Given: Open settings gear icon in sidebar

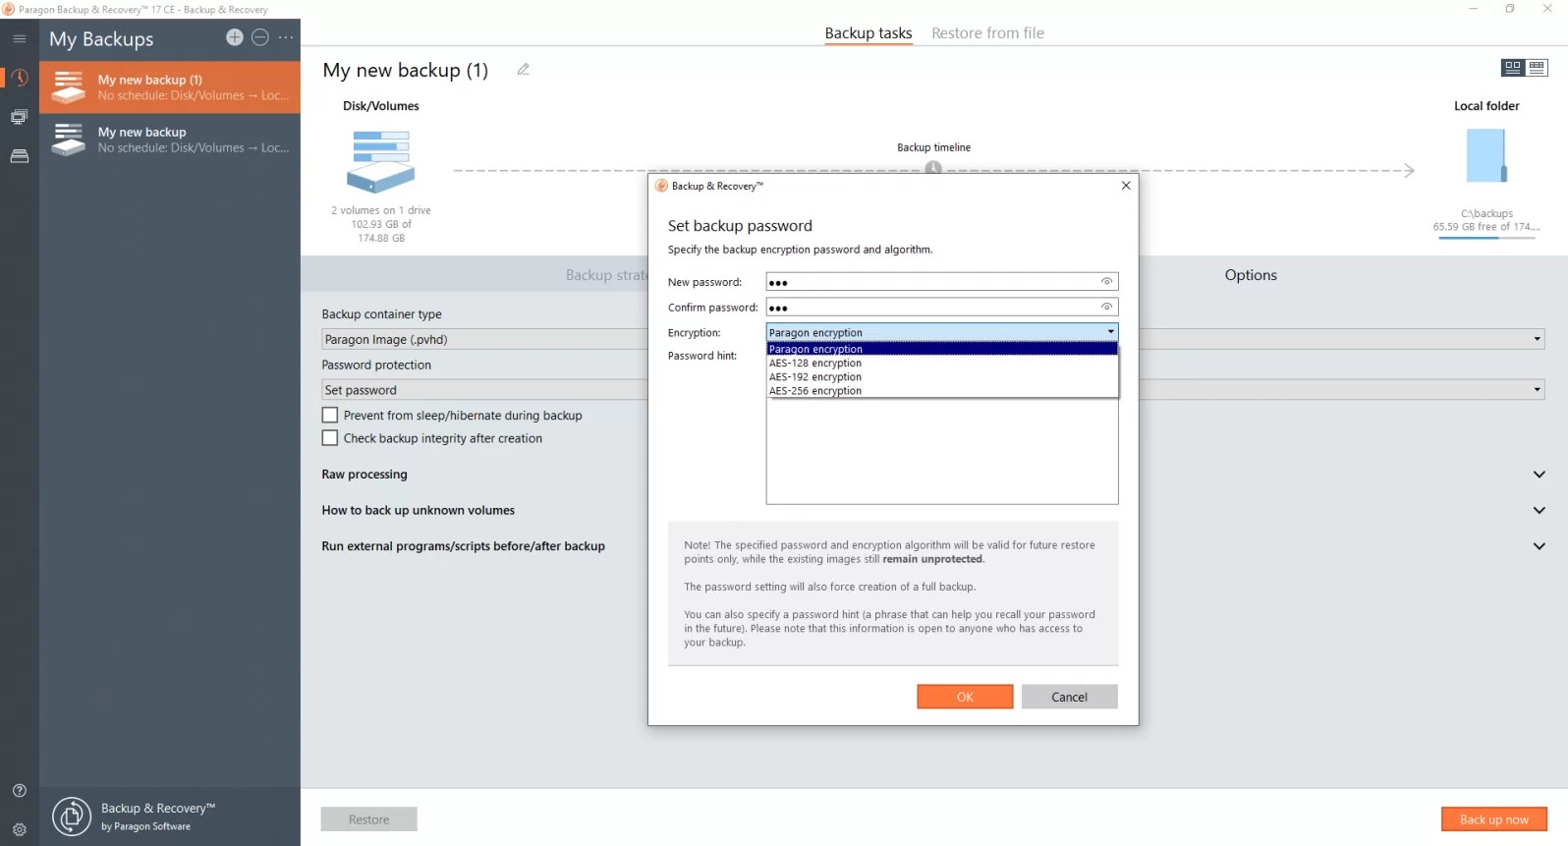Looking at the screenshot, I should click(20, 829).
